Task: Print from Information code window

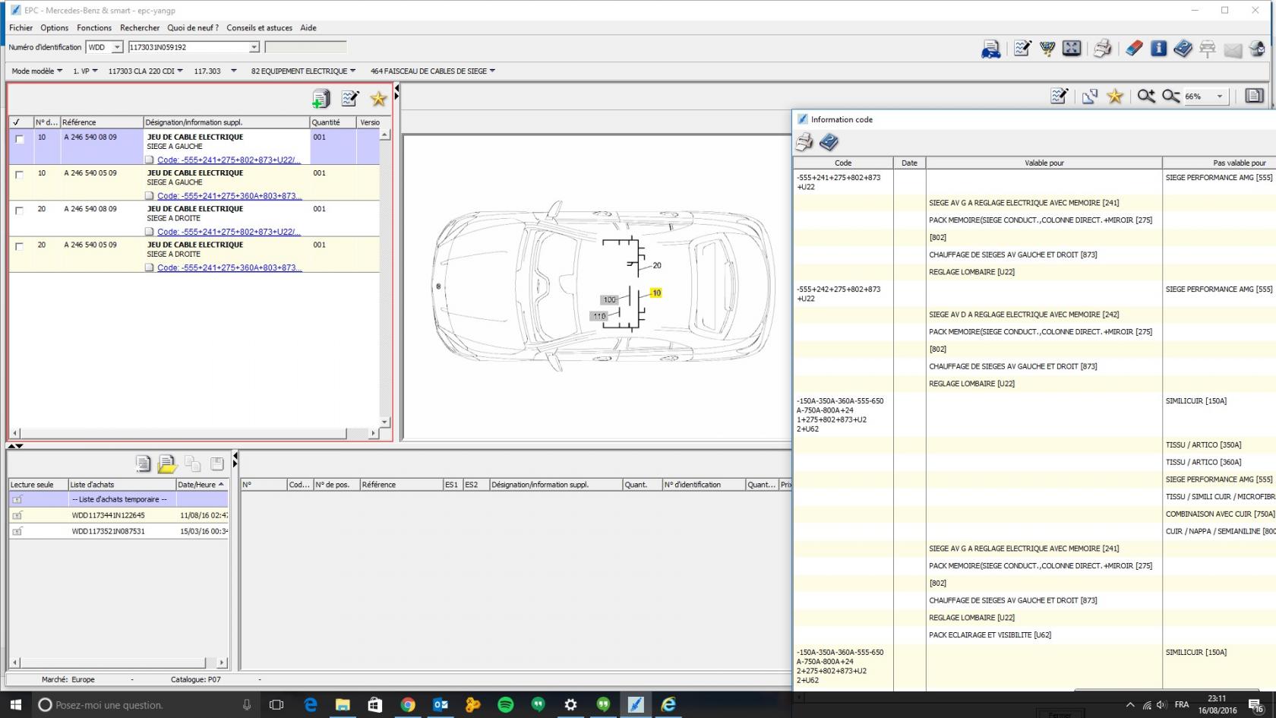Action: tap(804, 142)
